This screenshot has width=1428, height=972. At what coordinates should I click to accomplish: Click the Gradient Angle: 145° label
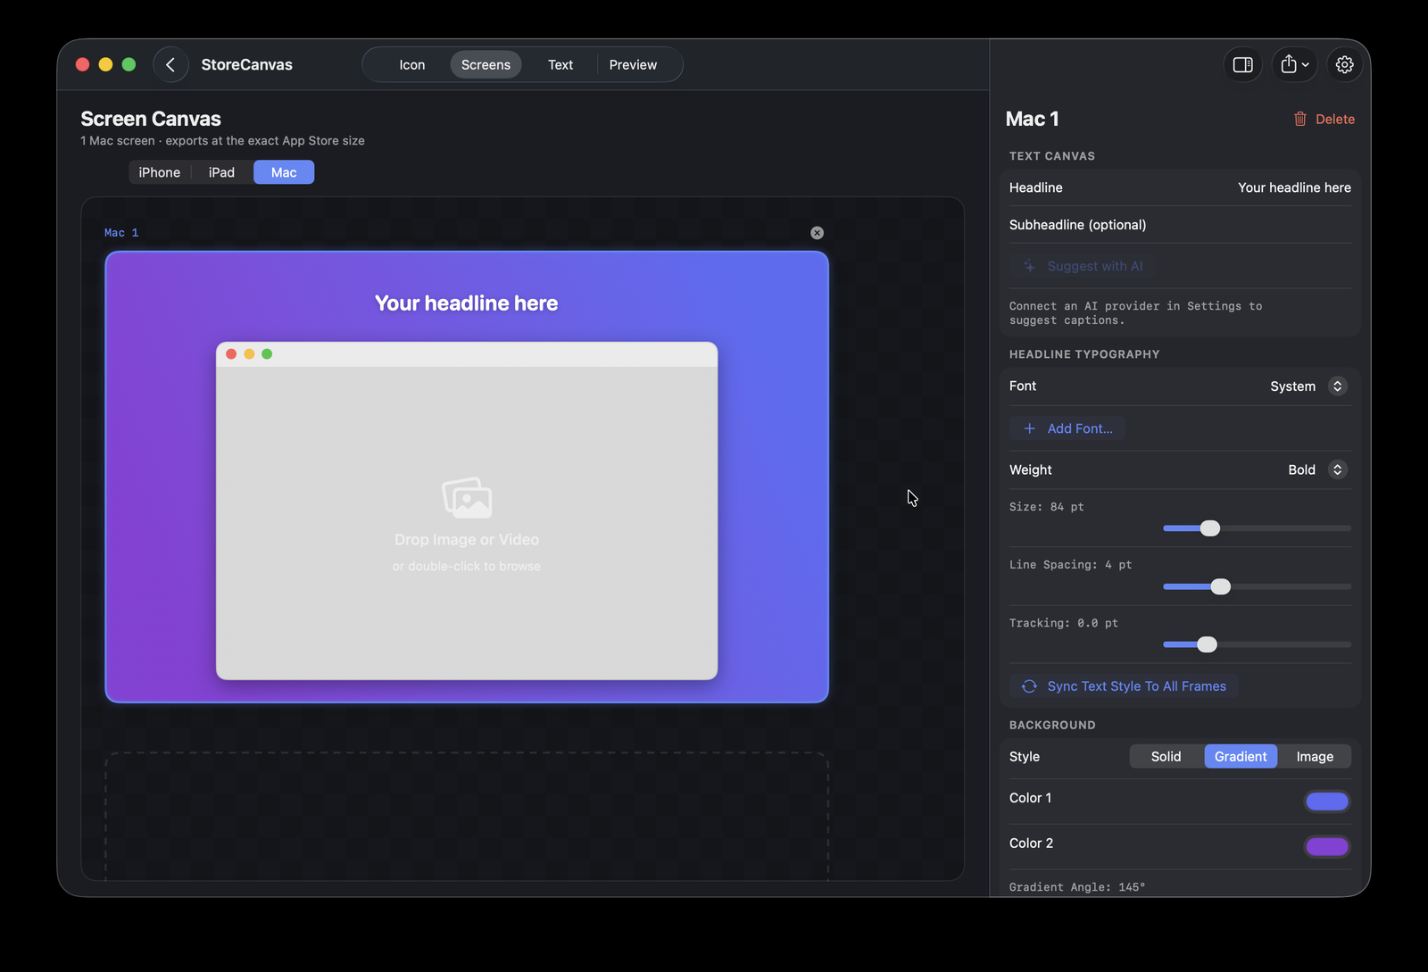click(x=1077, y=887)
